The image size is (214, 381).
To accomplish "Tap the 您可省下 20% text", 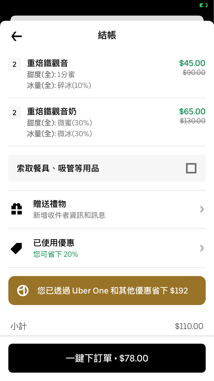I will tap(56, 254).
